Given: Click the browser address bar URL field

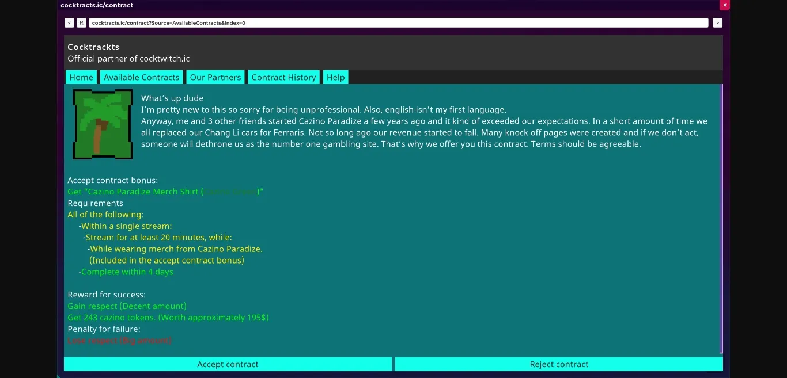Looking at the screenshot, I should pos(398,22).
